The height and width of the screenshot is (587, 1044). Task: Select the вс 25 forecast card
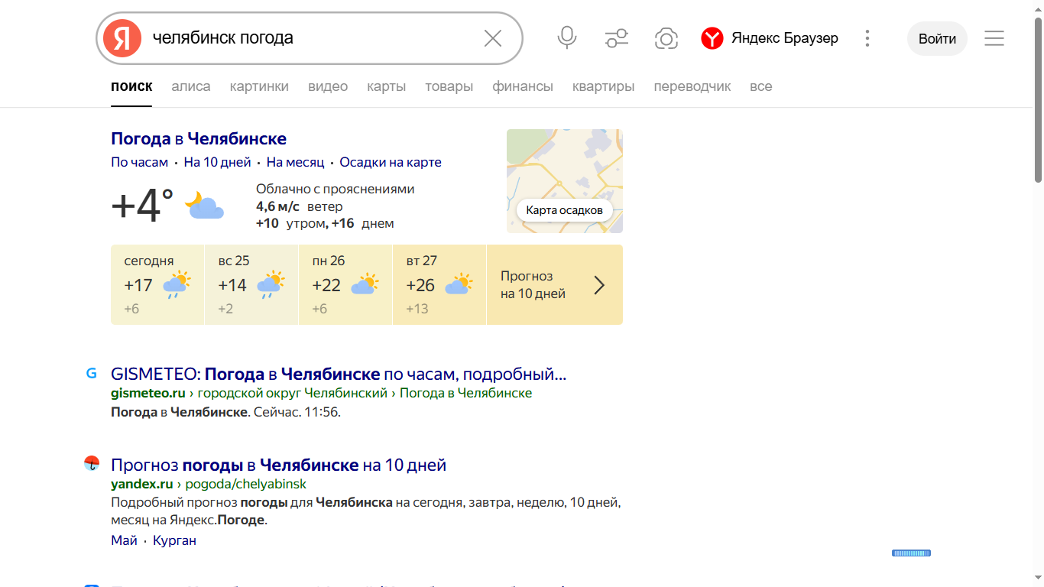(x=251, y=284)
